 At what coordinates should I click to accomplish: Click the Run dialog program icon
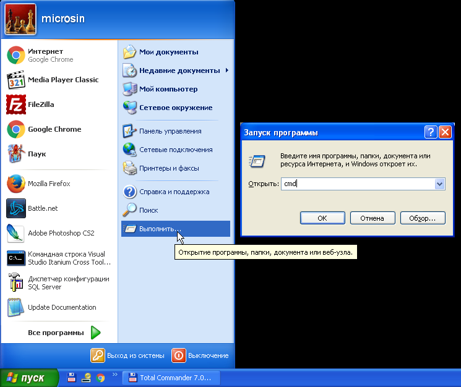[x=257, y=161]
